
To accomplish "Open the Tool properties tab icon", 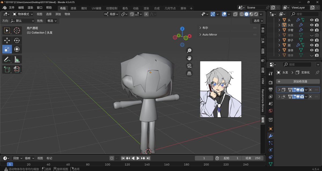I will pyautogui.click(x=270, y=73).
